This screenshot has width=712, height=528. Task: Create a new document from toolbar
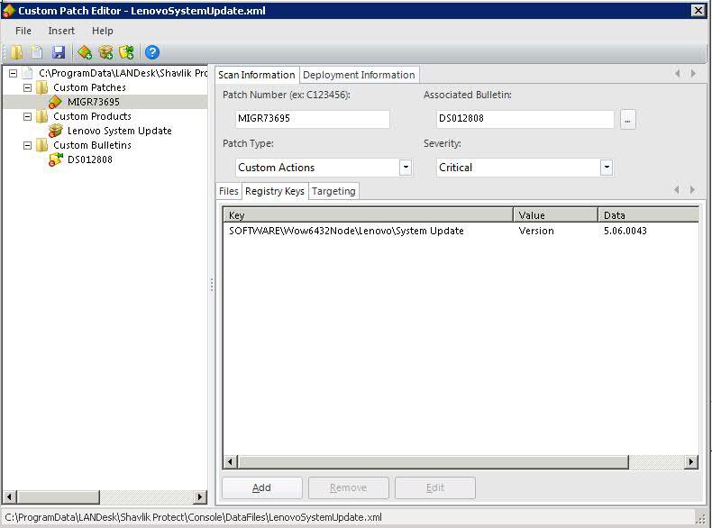click(37, 52)
